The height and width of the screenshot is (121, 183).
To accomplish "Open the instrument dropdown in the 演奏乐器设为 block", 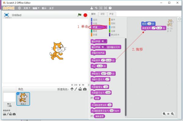I will pyautogui.click(x=107, y=79).
